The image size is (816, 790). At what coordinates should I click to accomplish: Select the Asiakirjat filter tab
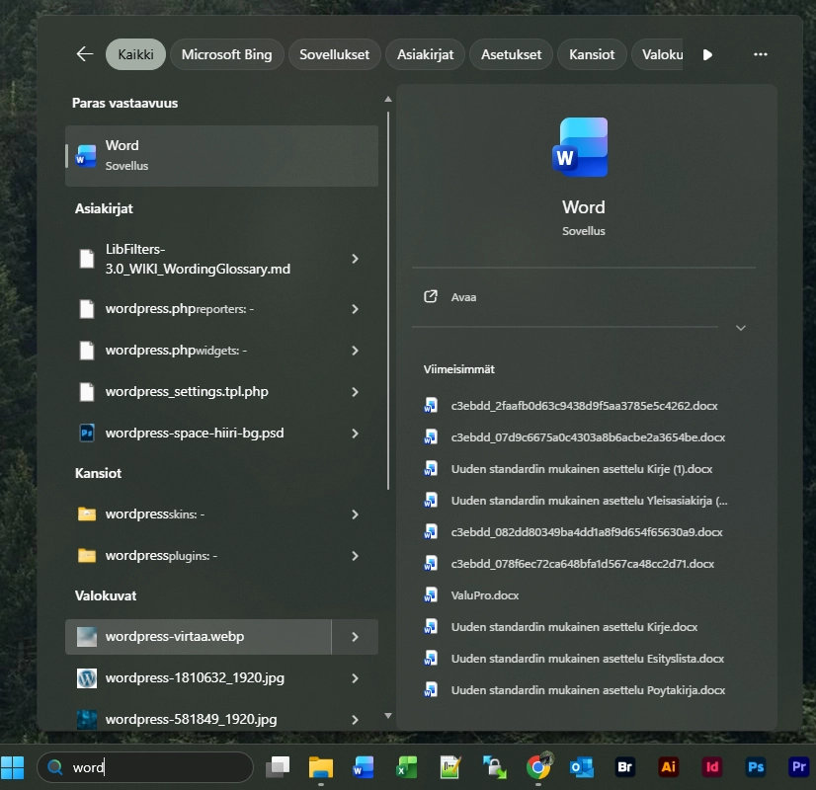tap(425, 54)
